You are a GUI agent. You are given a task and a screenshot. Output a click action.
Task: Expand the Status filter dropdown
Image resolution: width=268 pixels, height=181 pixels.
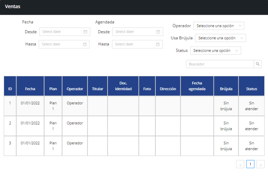215,50
